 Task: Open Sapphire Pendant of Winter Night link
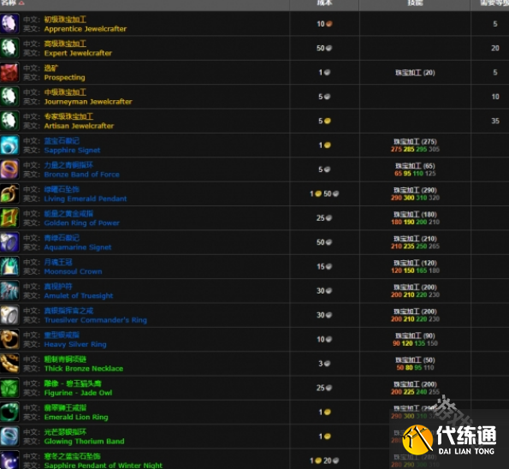click(104, 465)
